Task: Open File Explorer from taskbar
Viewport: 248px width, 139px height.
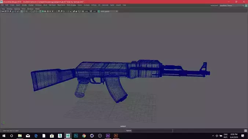Action: point(20,136)
